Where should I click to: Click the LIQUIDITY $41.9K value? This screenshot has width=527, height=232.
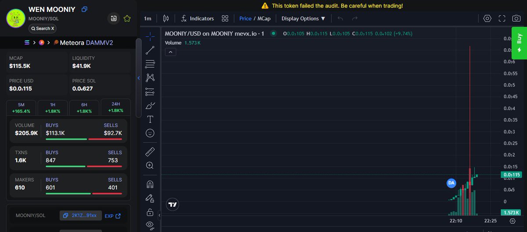coord(82,66)
